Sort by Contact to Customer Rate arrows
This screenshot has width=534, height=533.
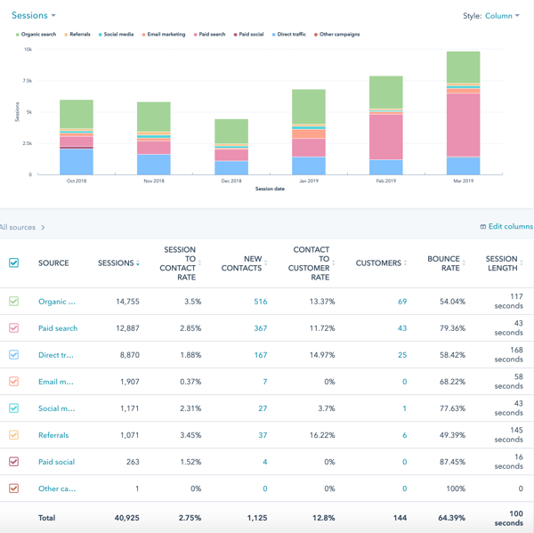[x=335, y=263]
